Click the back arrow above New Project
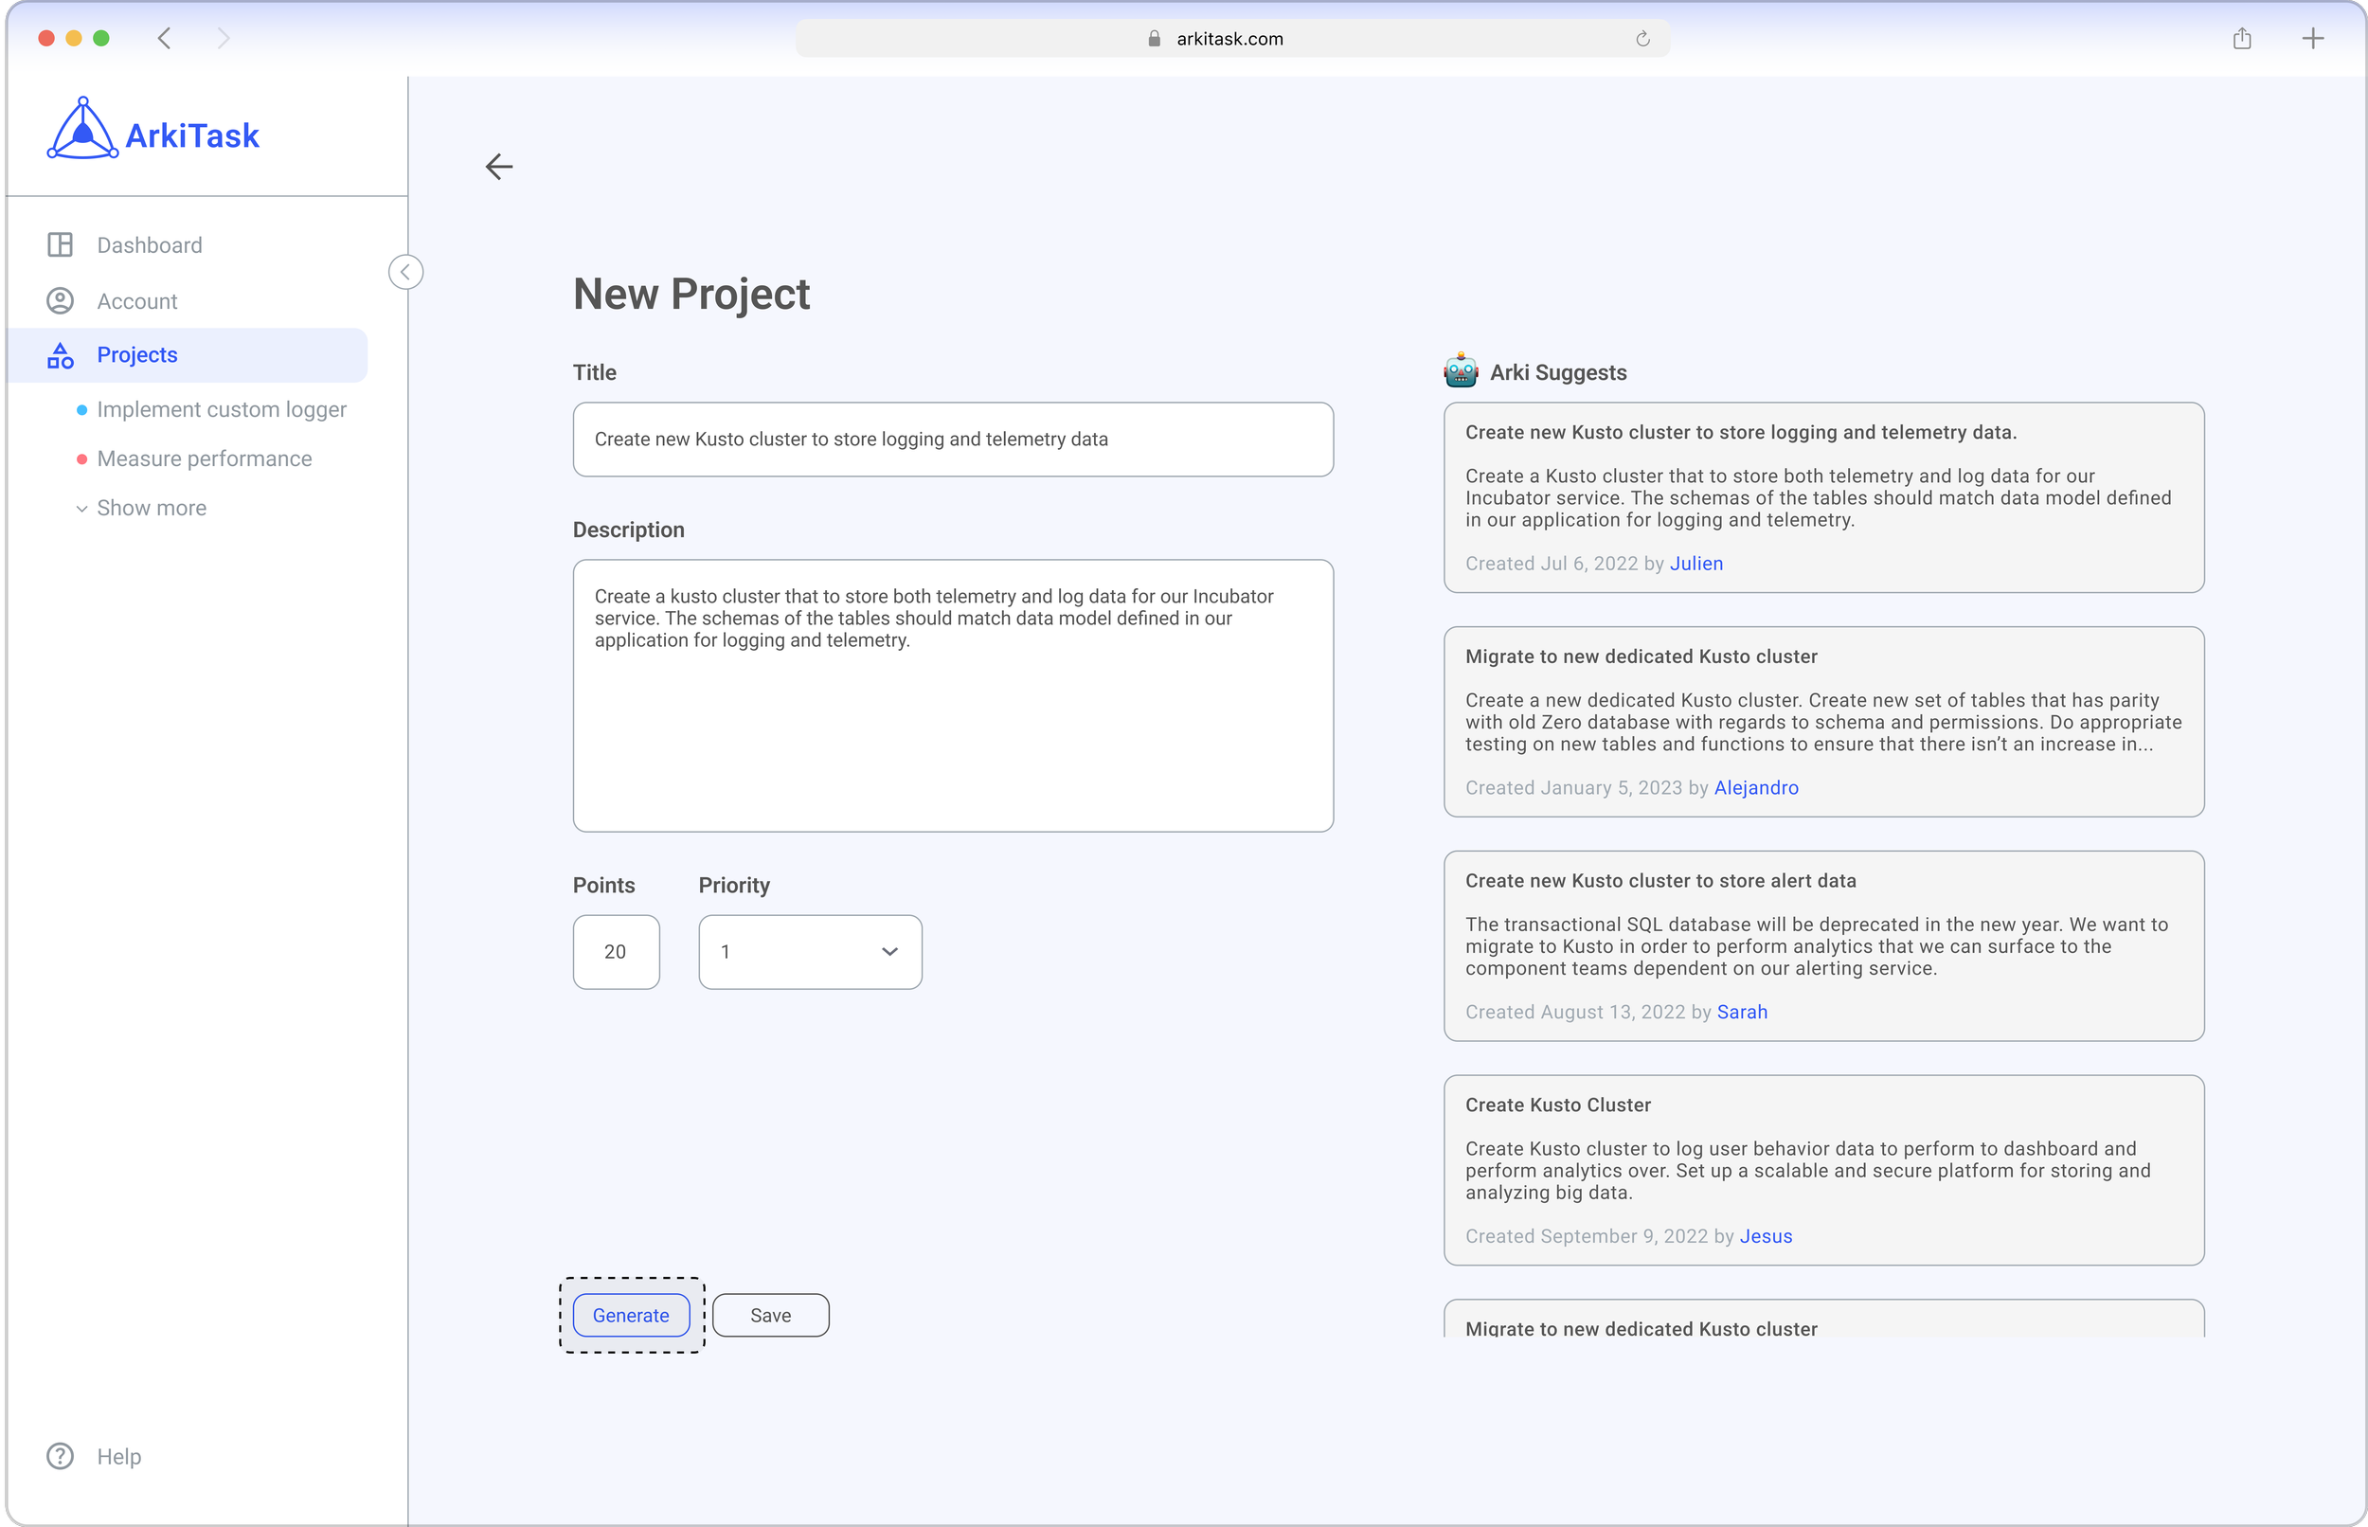This screenshot has height=1527, width=2368. coord(498,167)
